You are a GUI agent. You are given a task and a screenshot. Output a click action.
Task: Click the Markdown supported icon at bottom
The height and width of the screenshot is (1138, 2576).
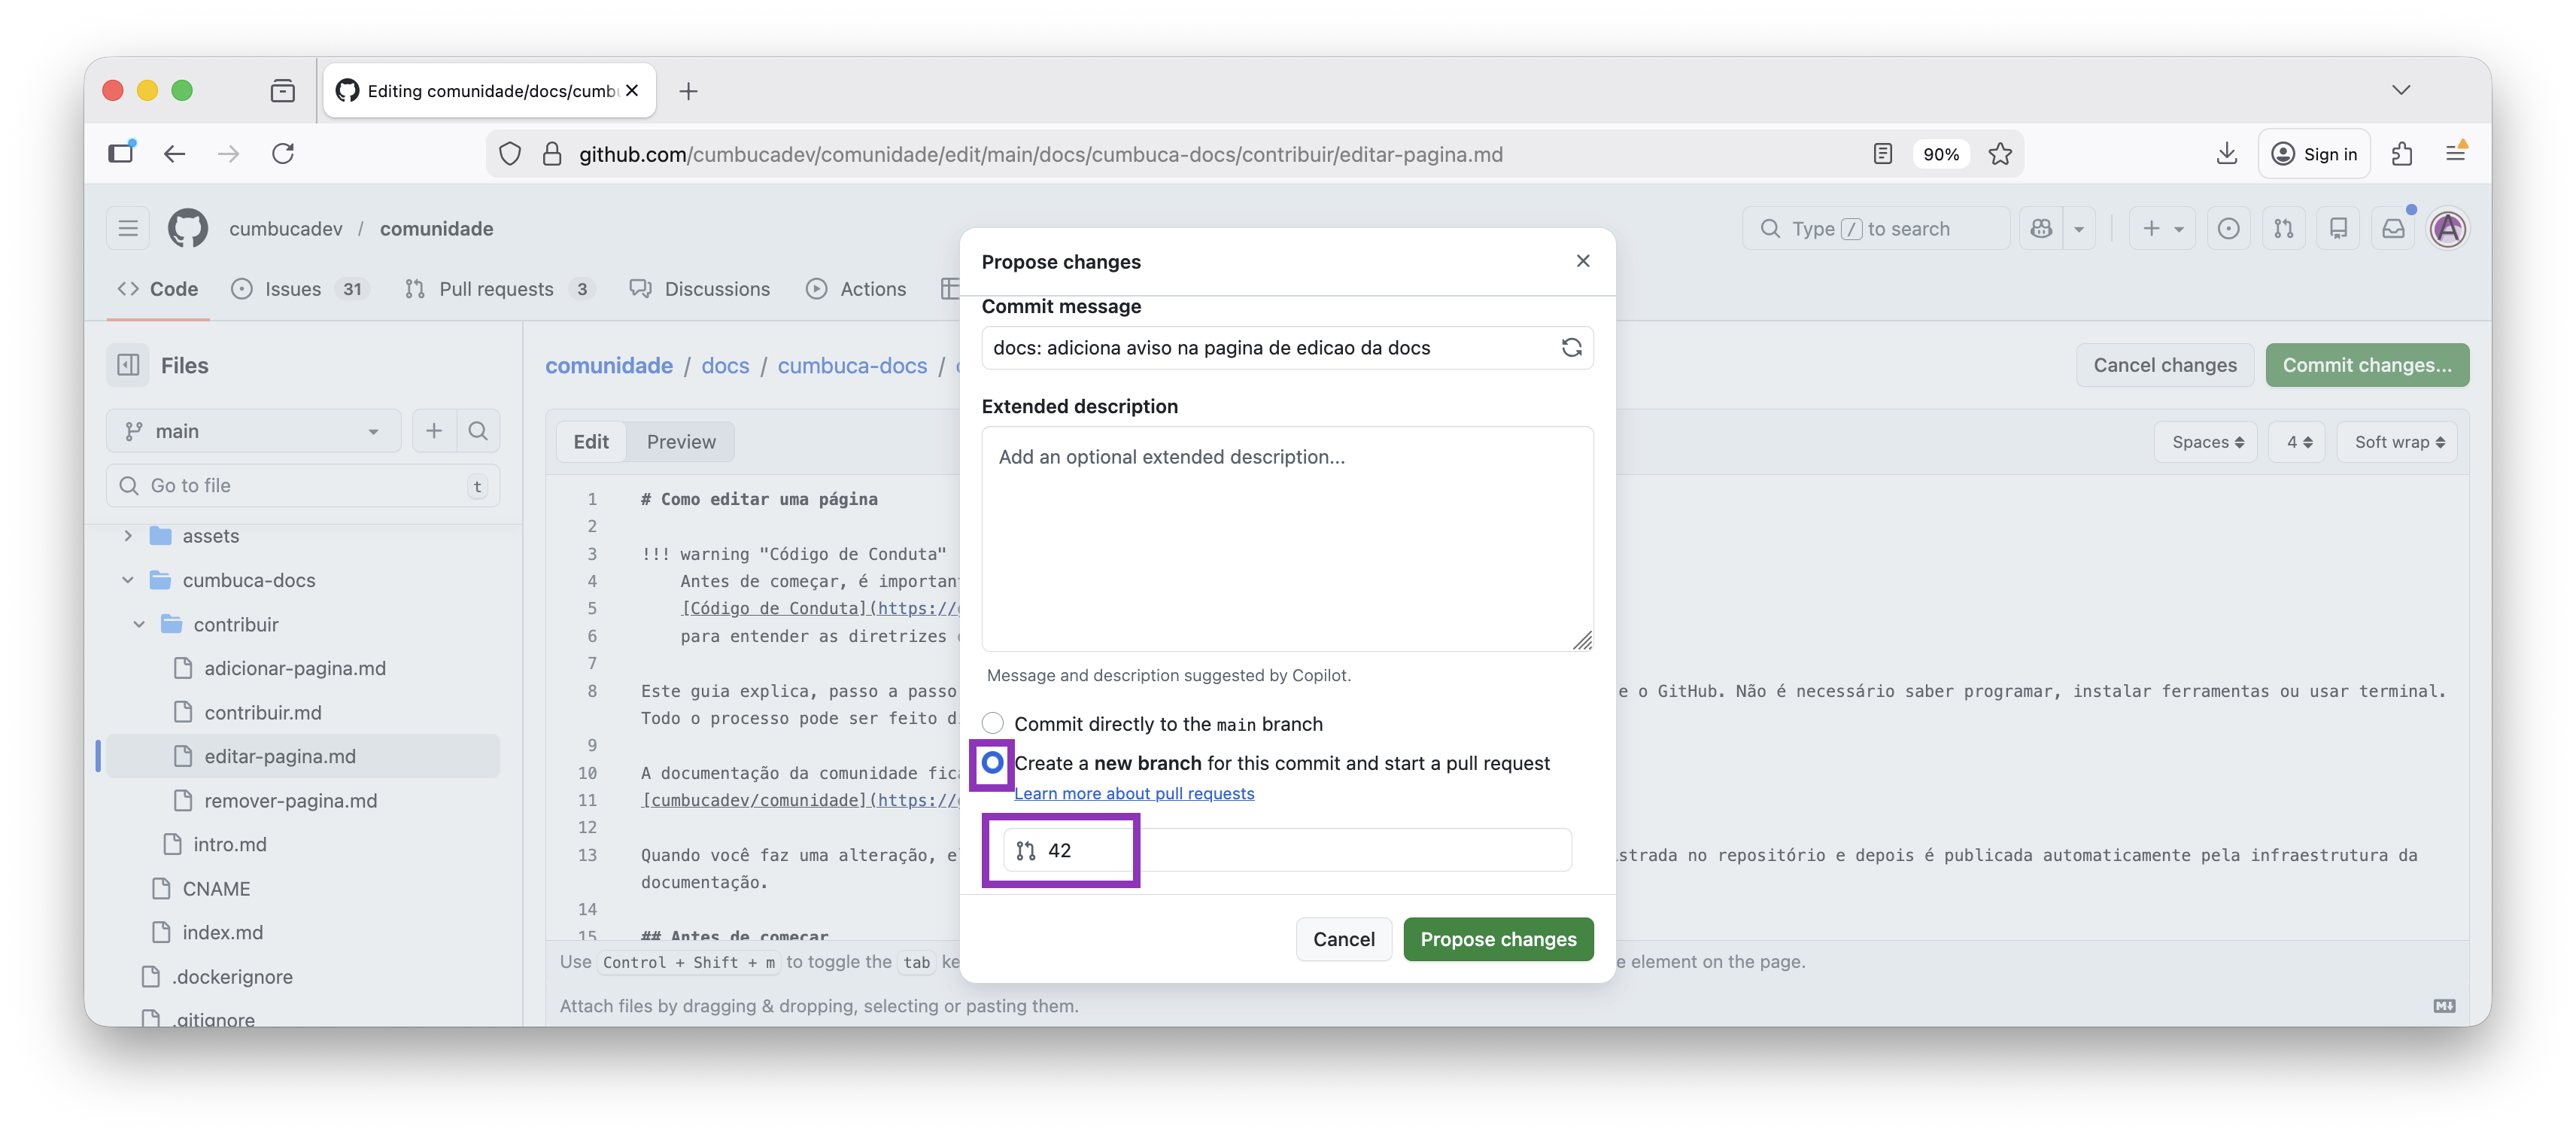(2444, 1006)
